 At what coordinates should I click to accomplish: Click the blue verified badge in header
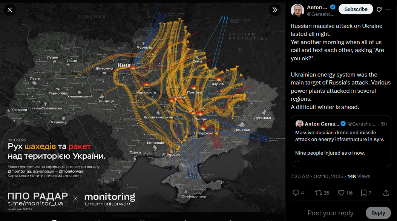click(333, 7)
